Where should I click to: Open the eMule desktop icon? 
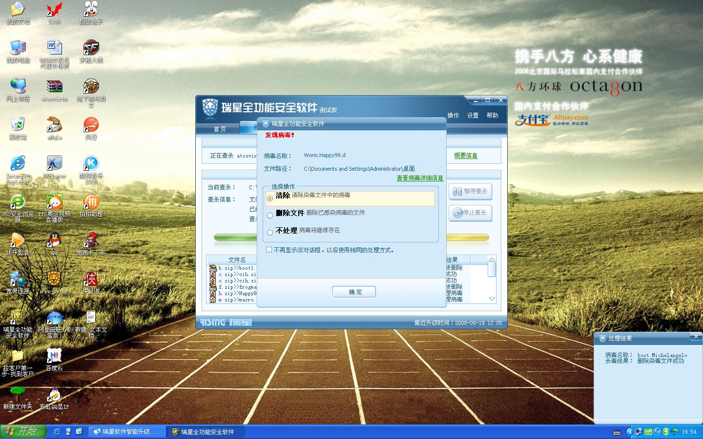54,129
